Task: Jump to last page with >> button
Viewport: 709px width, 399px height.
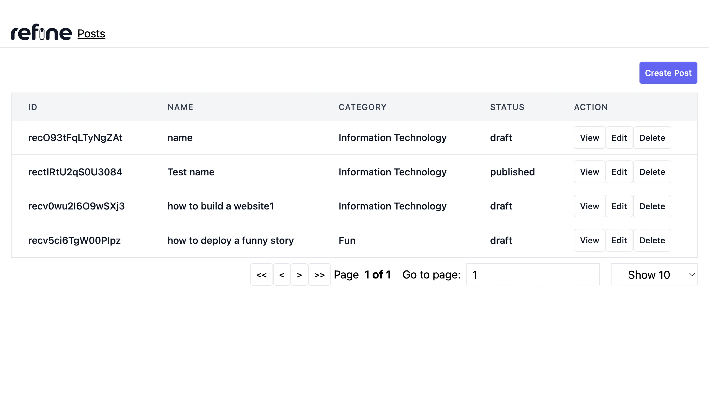Action: click(x=319, y=275)
